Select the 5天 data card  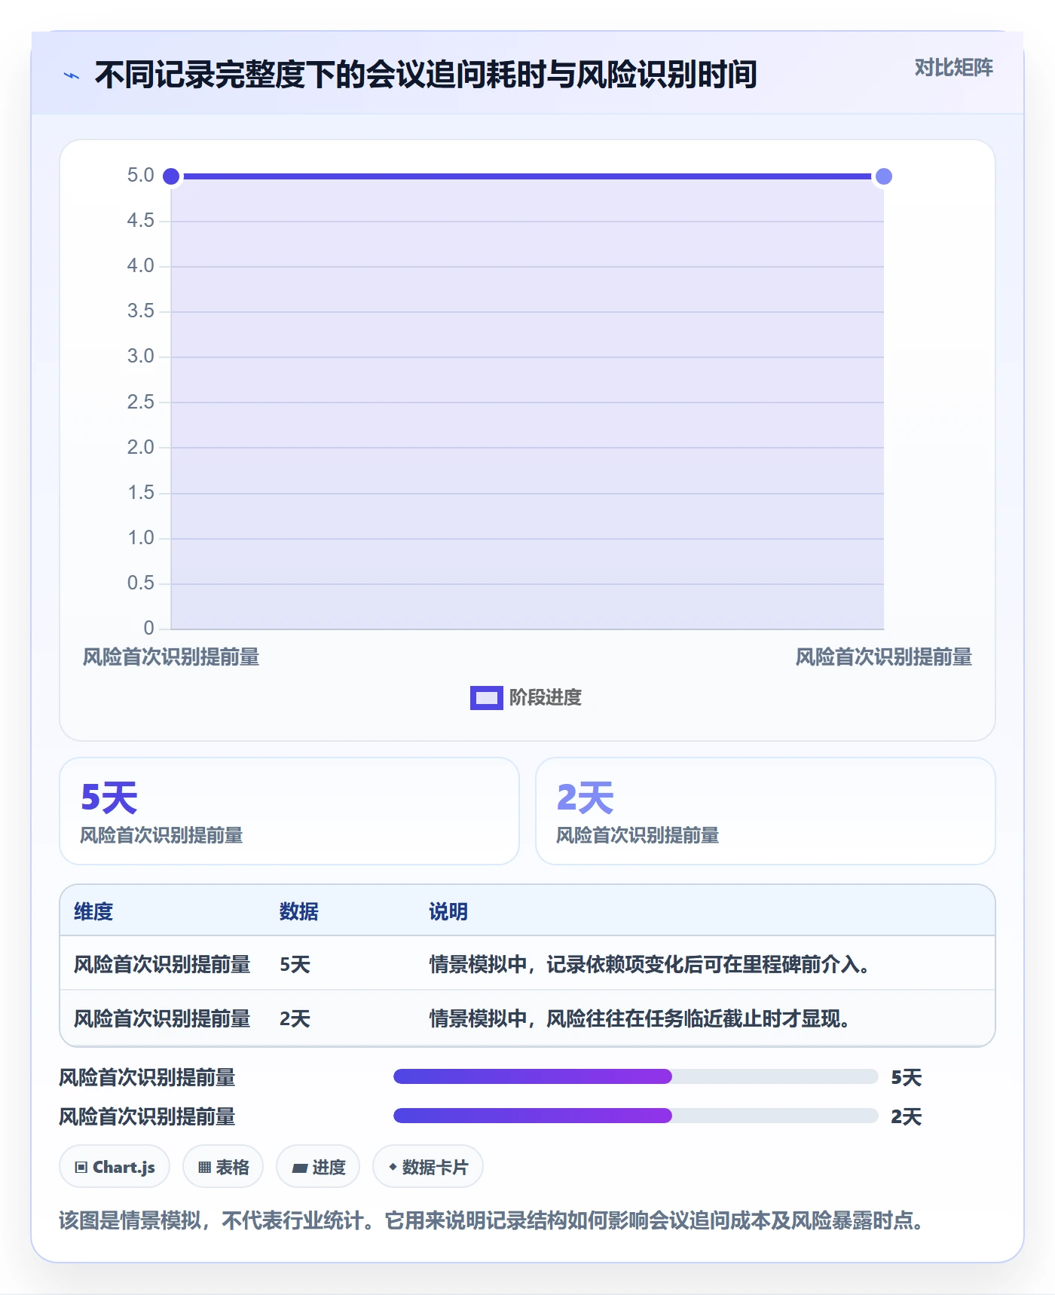click(x=289, y=811)
